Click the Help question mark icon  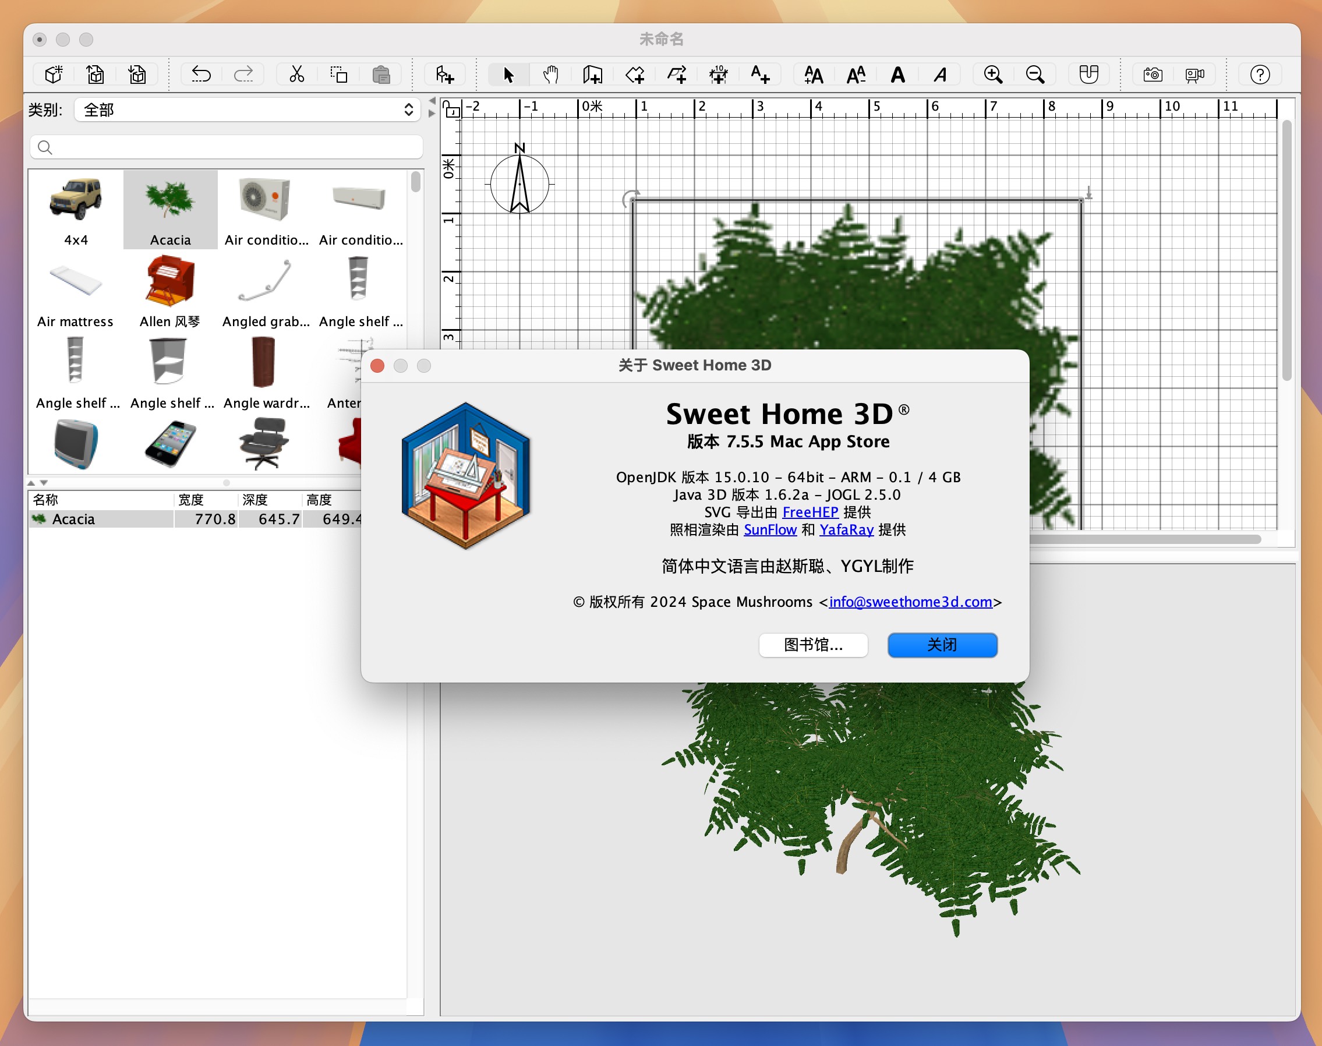point(1260,75)
